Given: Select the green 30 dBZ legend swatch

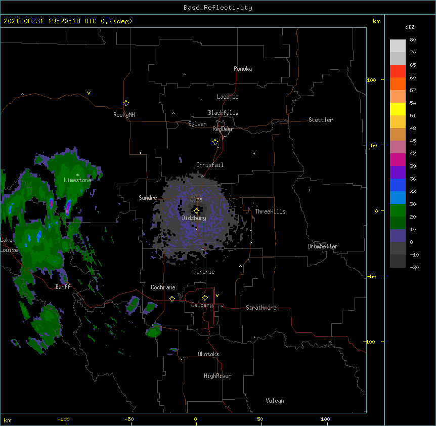Looking at the screenshot, I should tap(398, 210).
